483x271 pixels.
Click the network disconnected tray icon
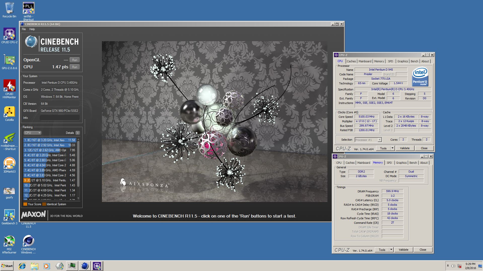[x=459, y=266]
